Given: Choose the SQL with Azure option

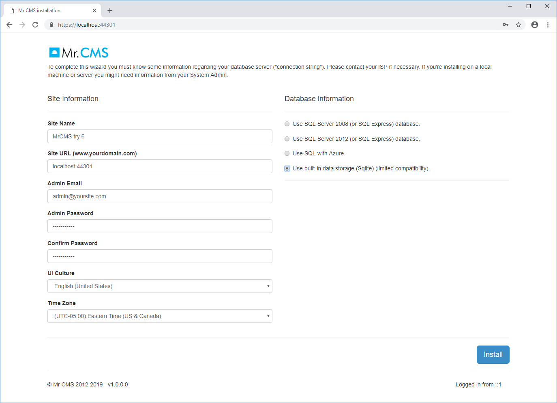Looking at the screenshot, I should [287, 153].
